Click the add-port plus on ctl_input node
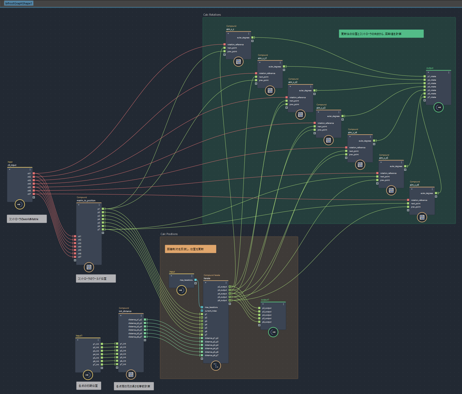The image size is (462, 394). (x=34, y=198)
